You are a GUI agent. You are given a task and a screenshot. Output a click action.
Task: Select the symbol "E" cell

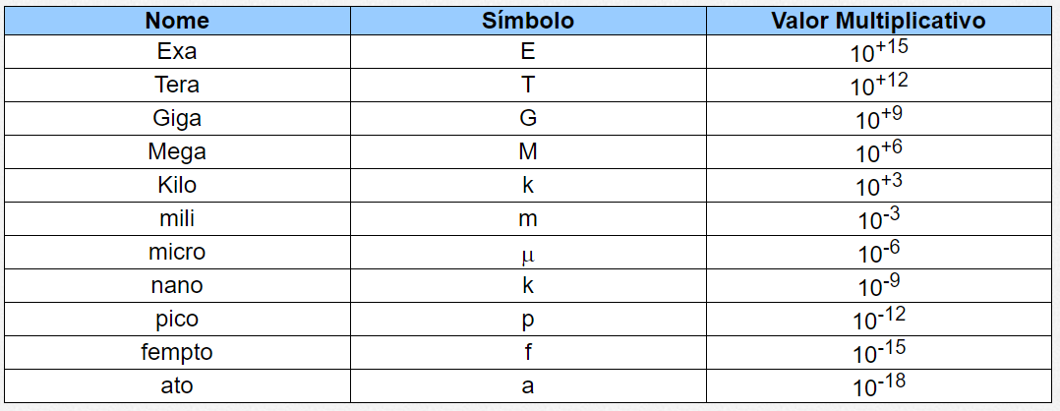click(528, 52)
